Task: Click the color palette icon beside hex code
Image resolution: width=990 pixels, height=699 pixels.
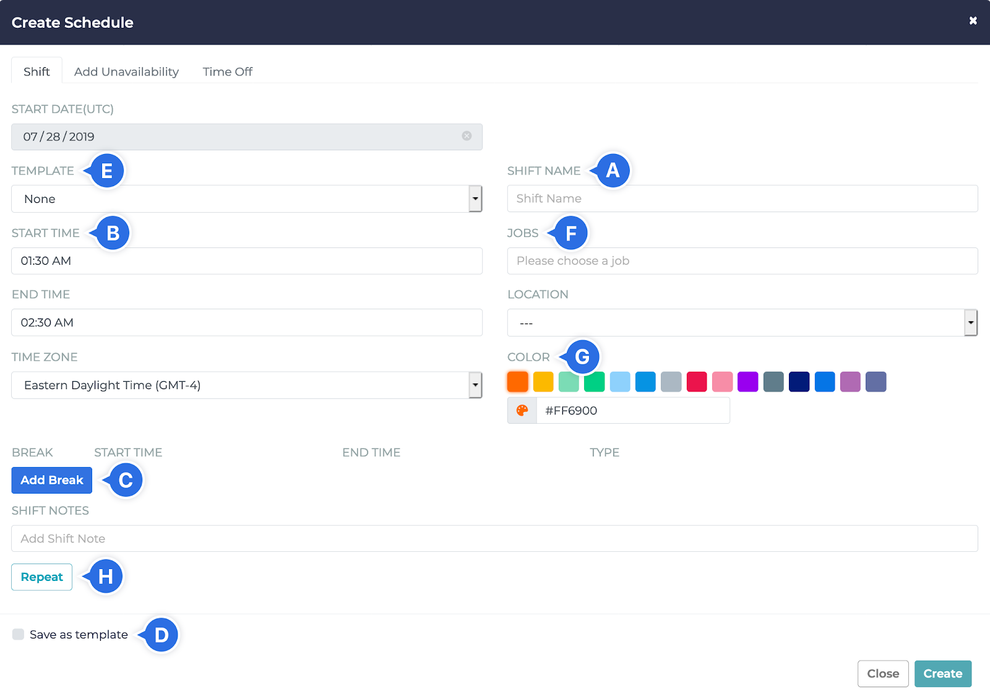Action: pos(522,411)
